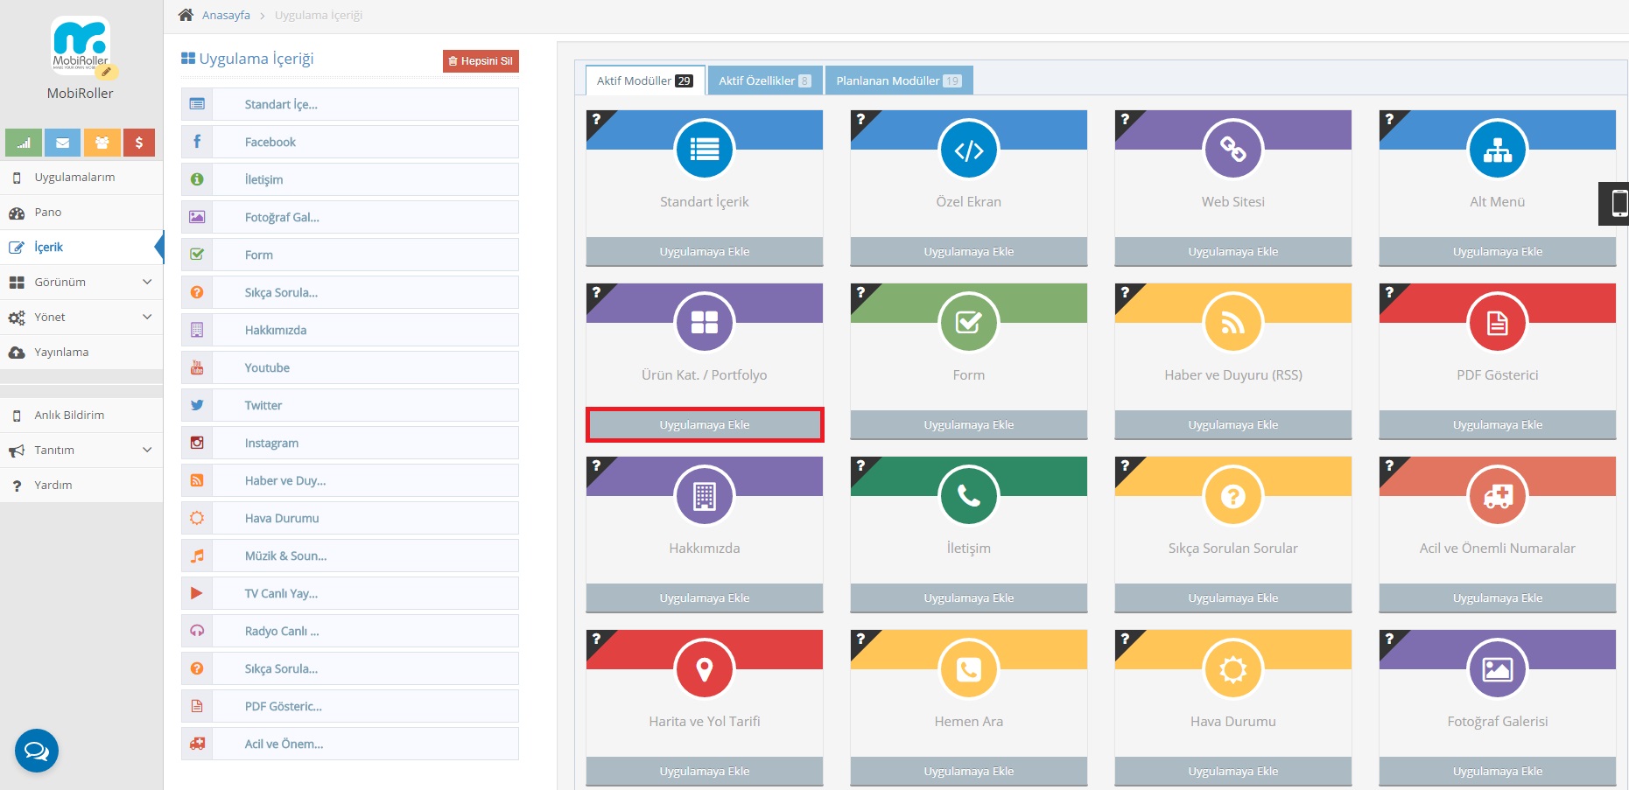Switch to the Aktif Özellikler tab
This screenshot has height=790, width=1629.
pyautogui.click(x=765, y=80)
